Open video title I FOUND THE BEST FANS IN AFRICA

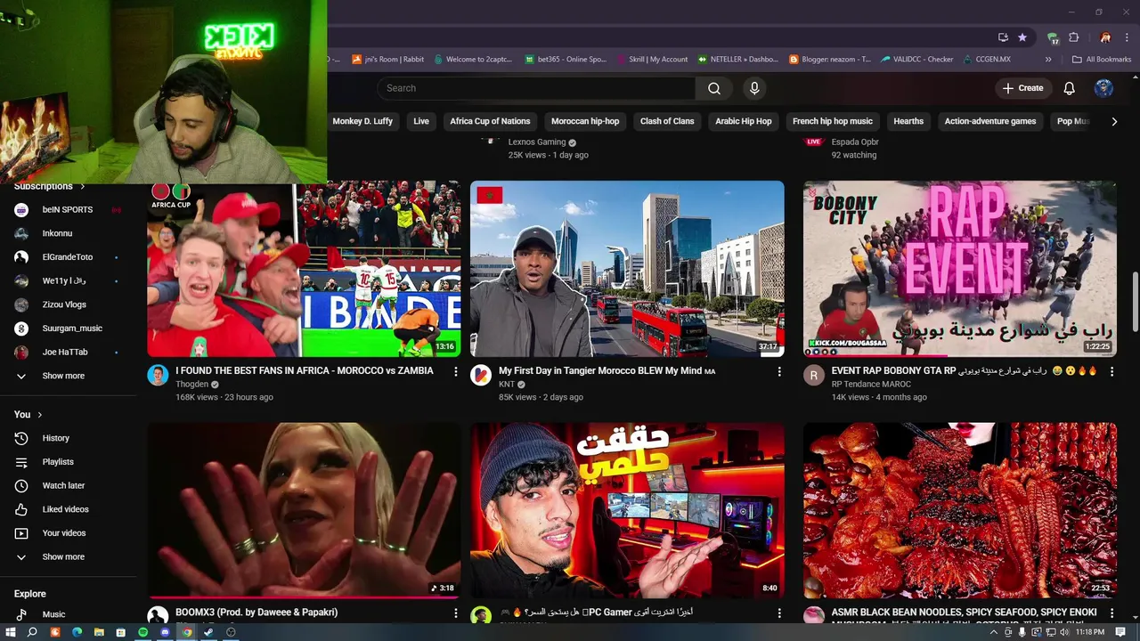(305, 370)
